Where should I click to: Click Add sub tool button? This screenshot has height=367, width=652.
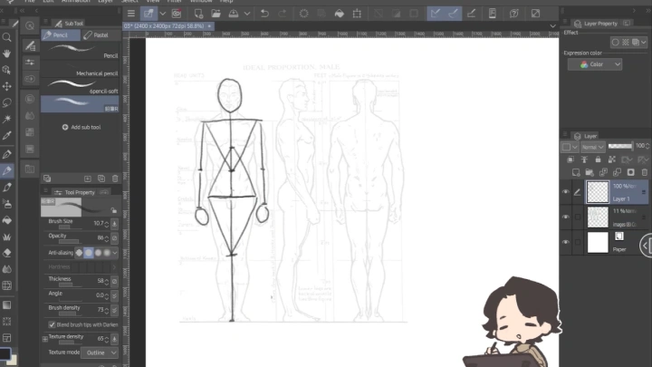pos(81,128)
